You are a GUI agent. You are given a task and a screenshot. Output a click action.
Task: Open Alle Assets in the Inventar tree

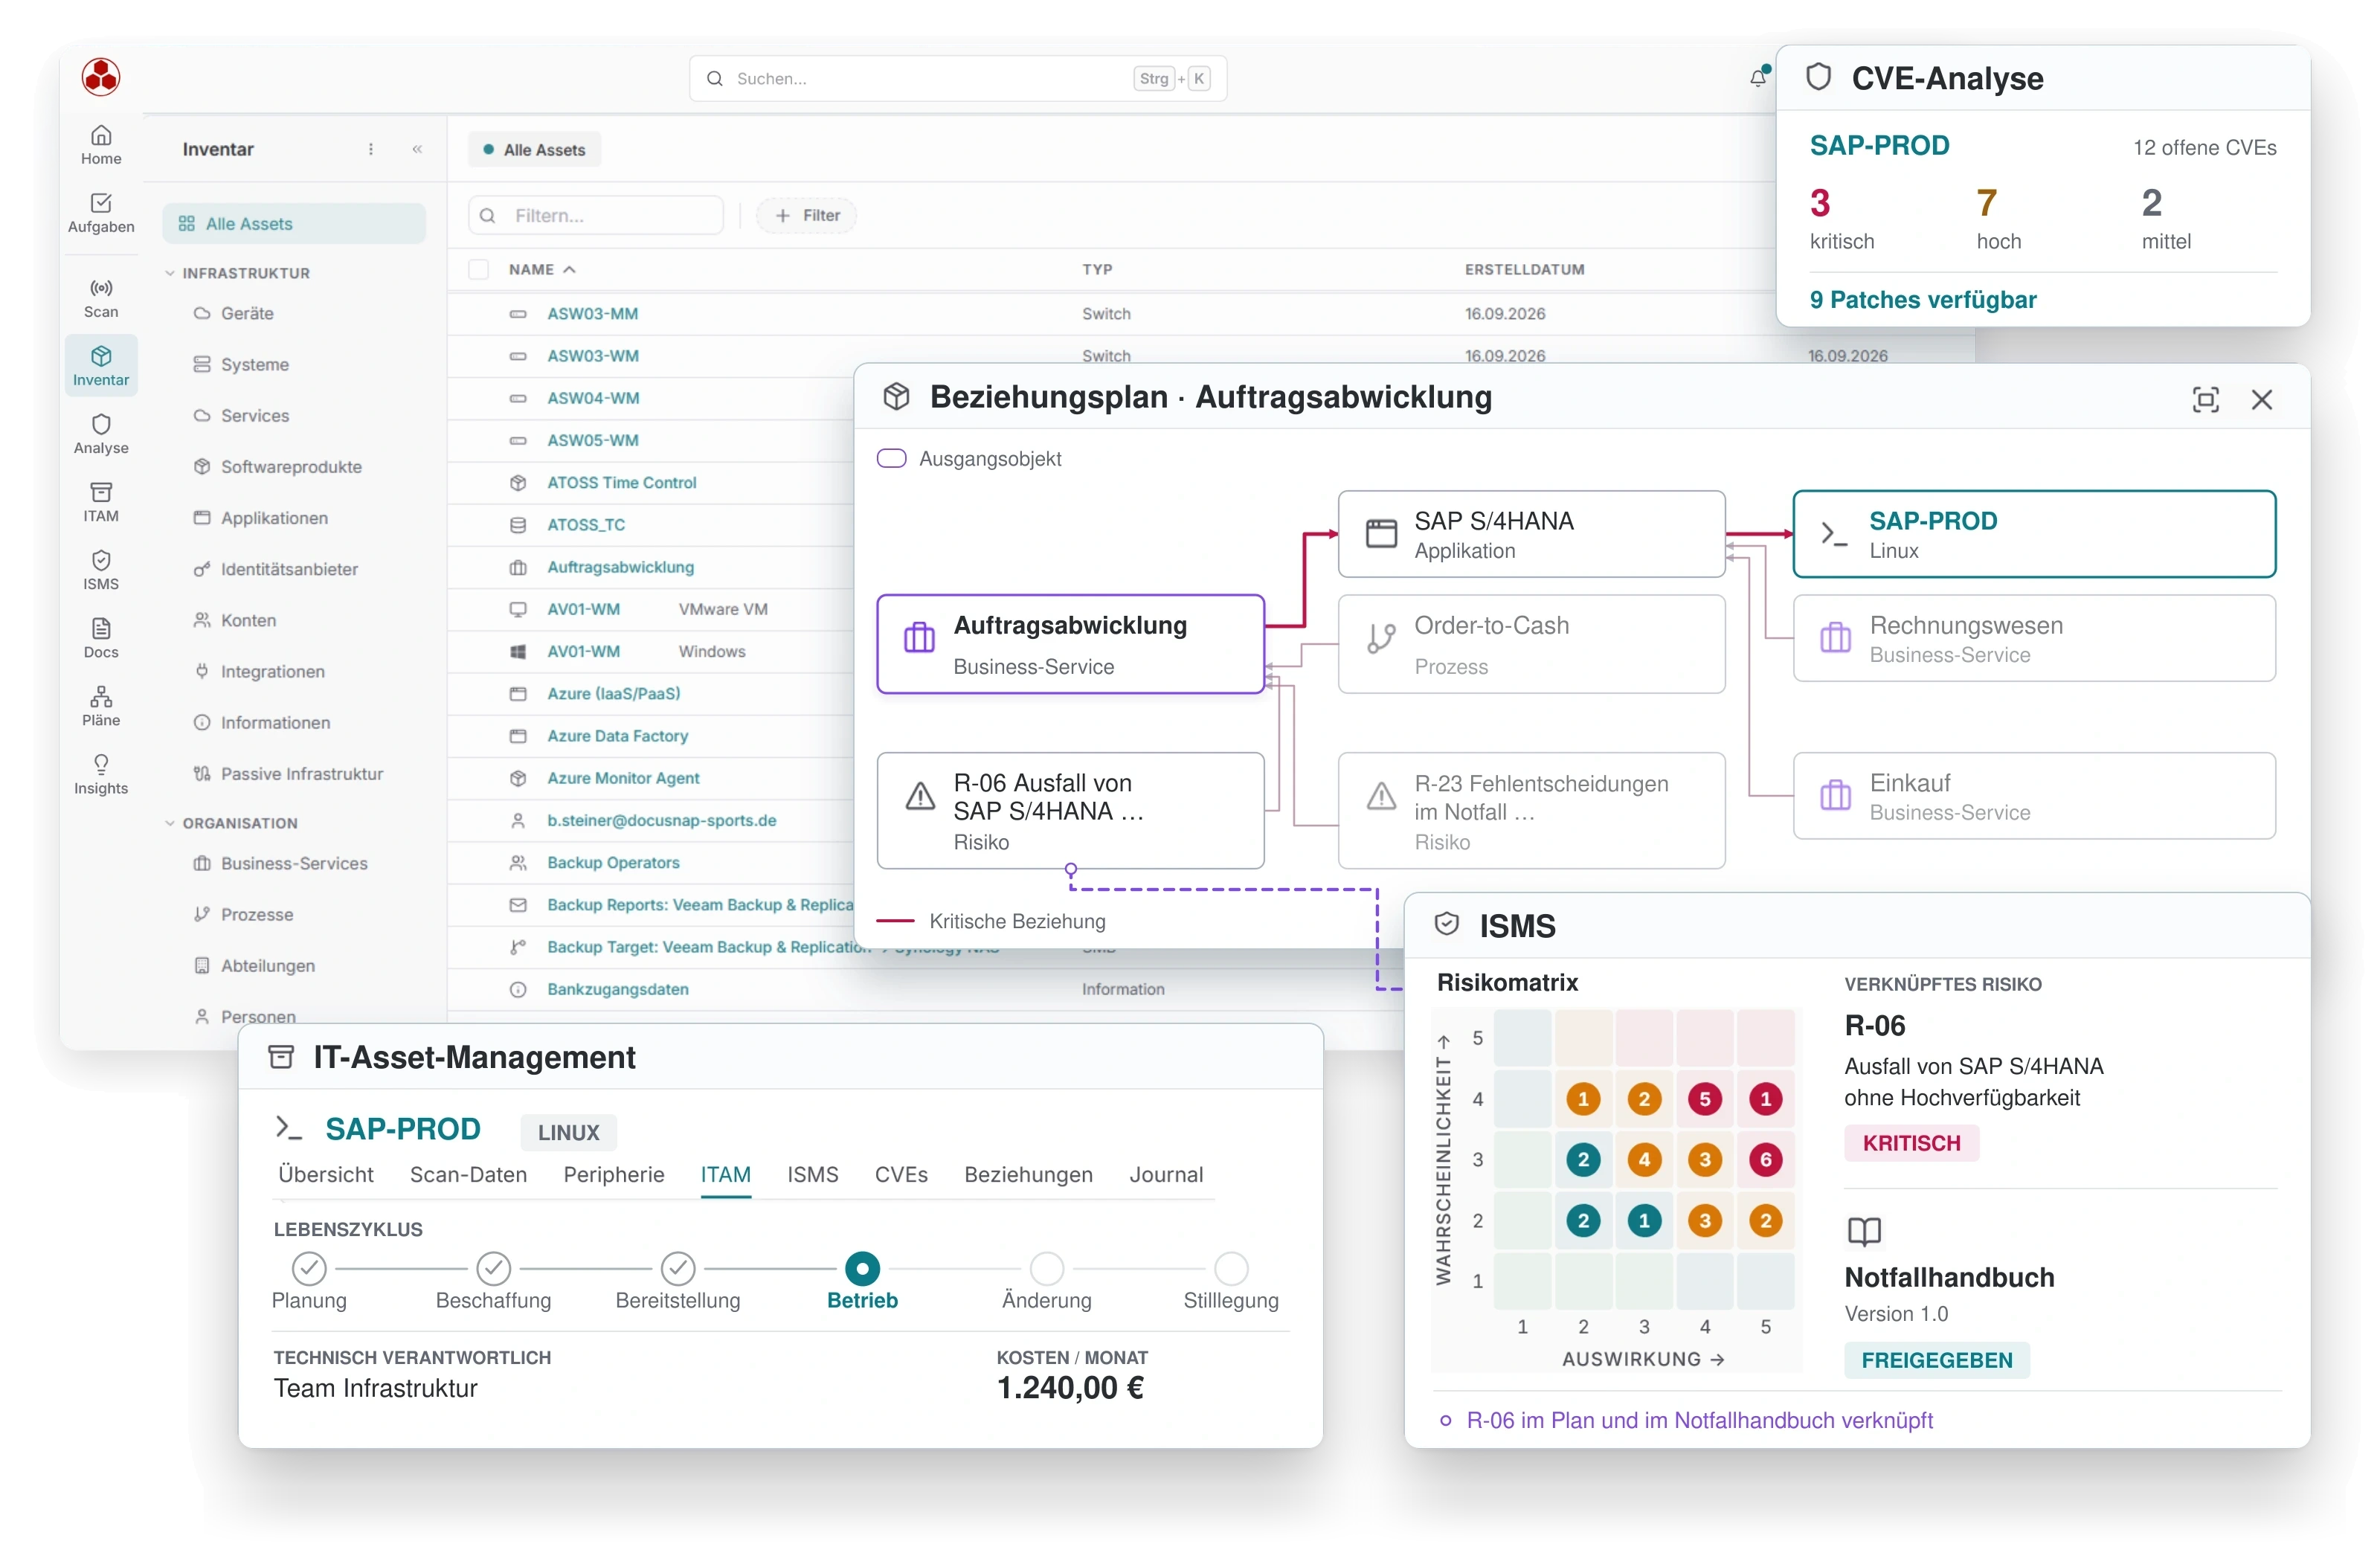pos(294,223)
